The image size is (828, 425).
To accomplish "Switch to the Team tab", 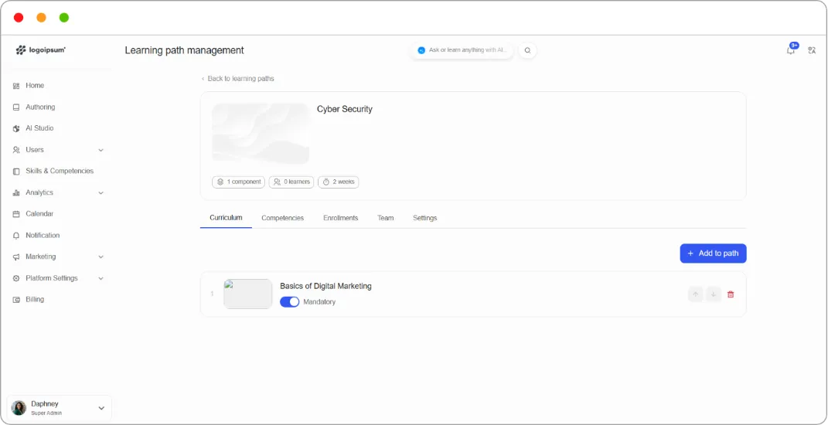I will [x=386, y=217].
